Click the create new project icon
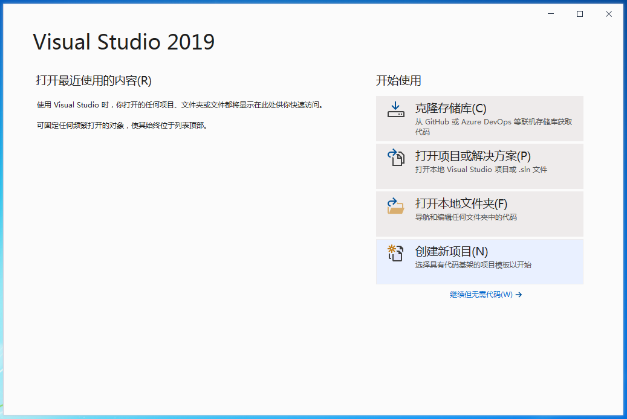Screen dimensions: 627x419 pyautogui.click(x=395, y=253)
